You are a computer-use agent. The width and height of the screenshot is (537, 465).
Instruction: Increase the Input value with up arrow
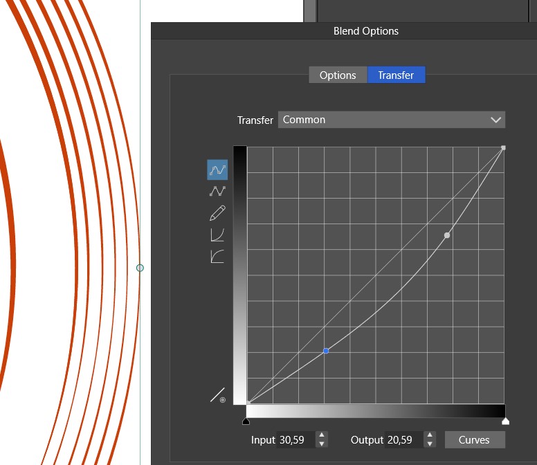point(322,436)
